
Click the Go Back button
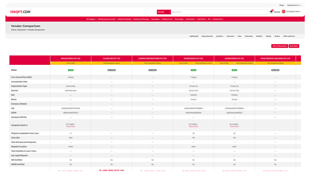[294, 46]
